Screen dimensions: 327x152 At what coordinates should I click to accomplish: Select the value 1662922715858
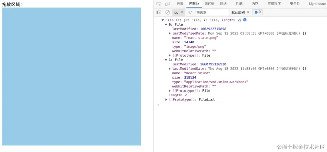(x=213, y=29)
